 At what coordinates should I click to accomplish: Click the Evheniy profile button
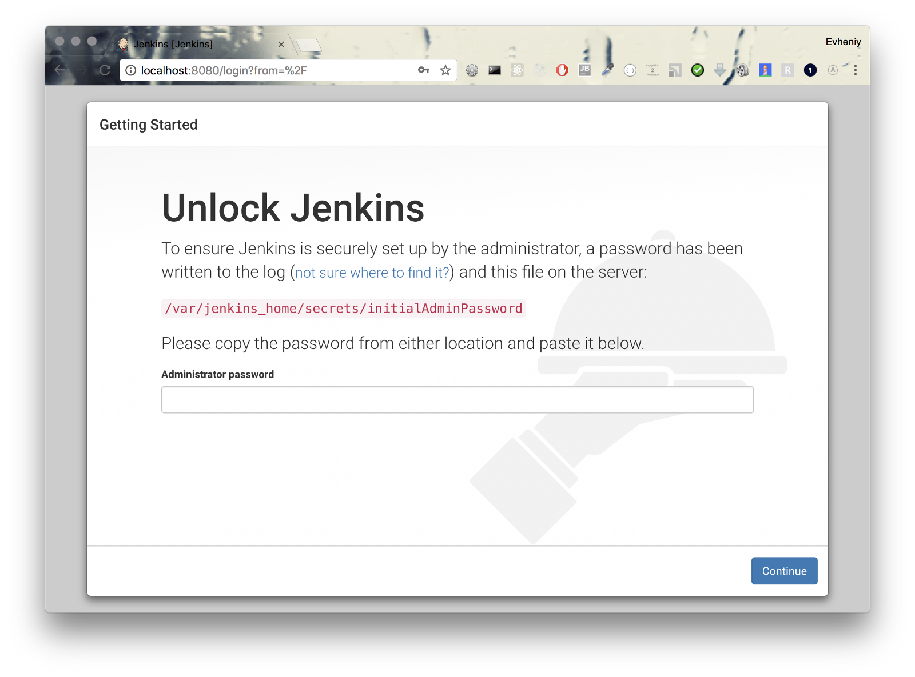coord(843,42)
